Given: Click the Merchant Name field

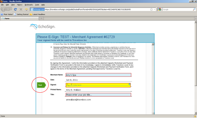Looking at the screenshot, I should (x=98, y=75).
